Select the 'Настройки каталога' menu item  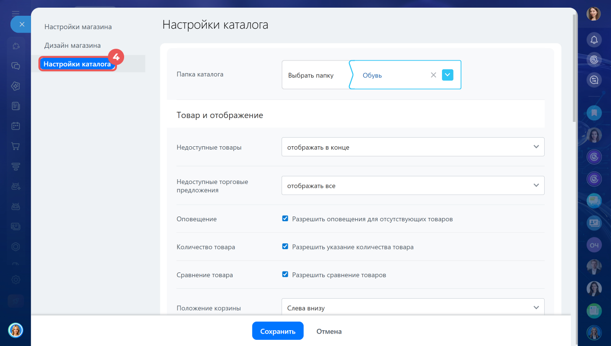[77, 64]
